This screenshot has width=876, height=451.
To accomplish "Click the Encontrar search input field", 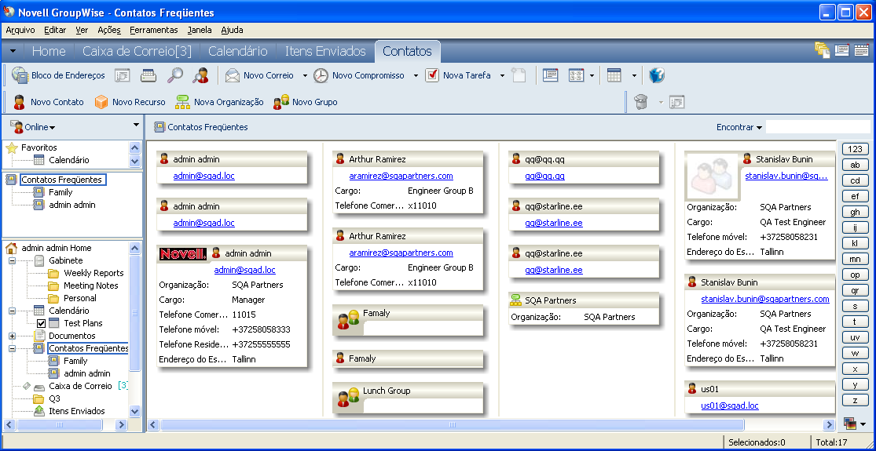I will coord(817,127).
